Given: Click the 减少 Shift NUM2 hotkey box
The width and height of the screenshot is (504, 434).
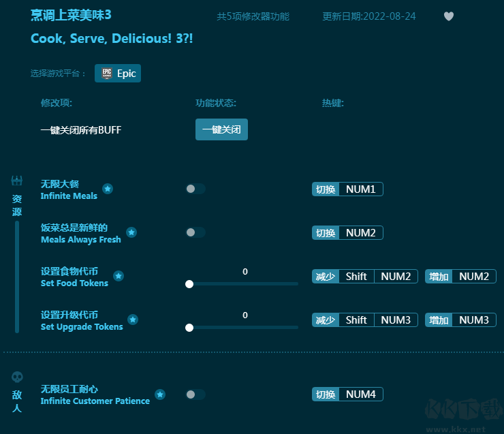Looking at the screenshot, I should point(364,276).
